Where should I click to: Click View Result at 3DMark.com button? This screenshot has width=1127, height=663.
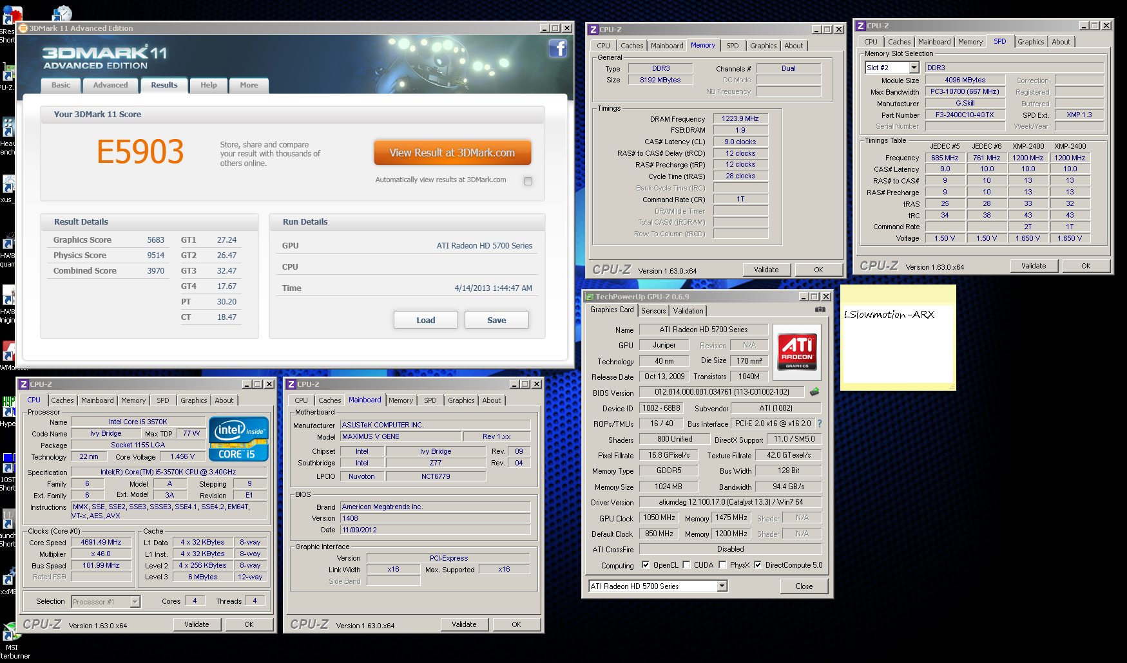452,153
